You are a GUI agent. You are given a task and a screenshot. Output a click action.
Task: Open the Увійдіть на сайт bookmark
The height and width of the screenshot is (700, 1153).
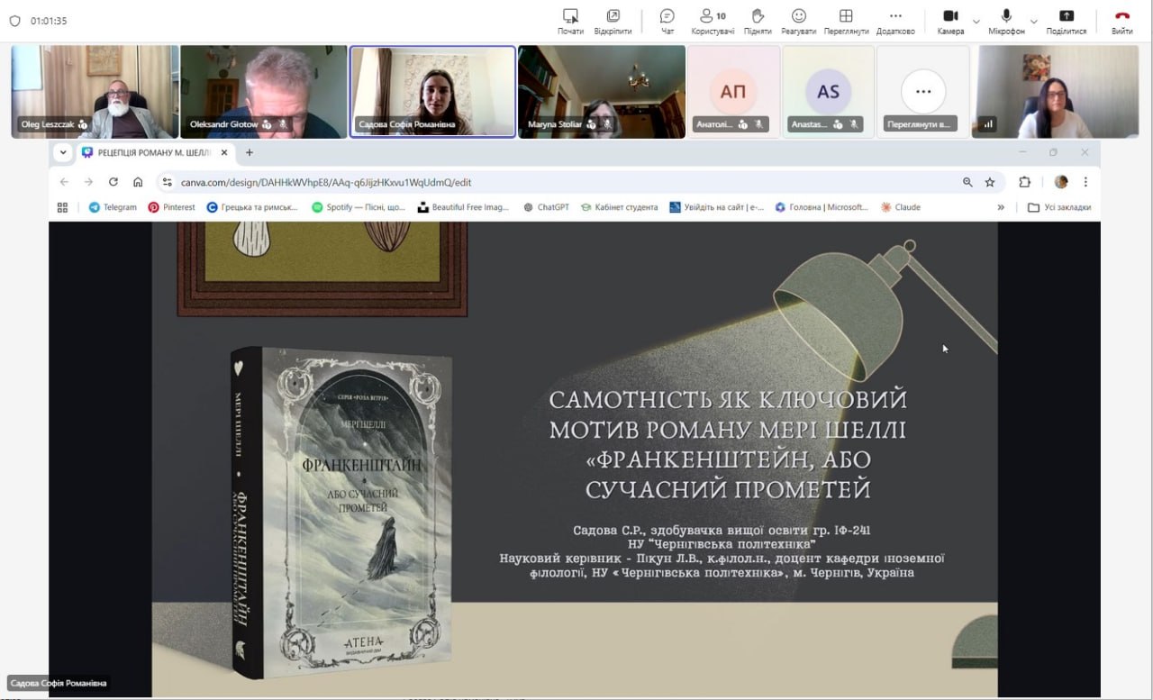tap(716, 207)
